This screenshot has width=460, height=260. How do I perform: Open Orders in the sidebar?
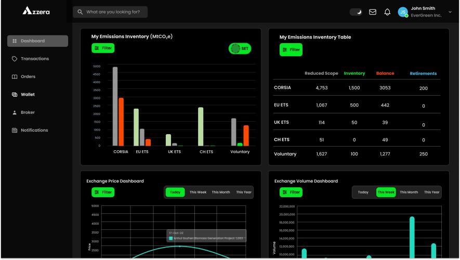(x=28, y=76)
